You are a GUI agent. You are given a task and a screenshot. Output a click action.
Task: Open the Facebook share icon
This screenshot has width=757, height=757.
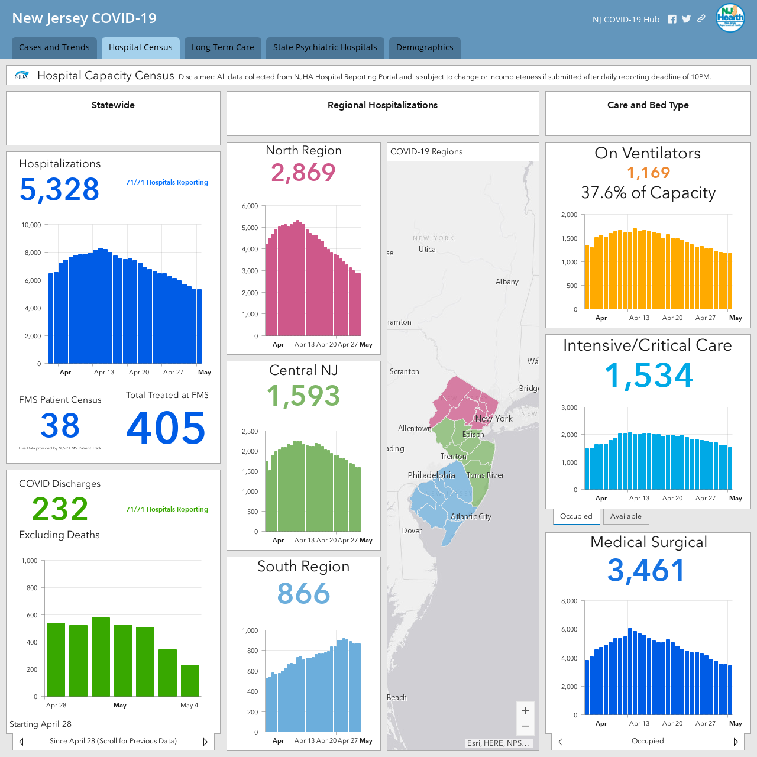coord(672,19)
